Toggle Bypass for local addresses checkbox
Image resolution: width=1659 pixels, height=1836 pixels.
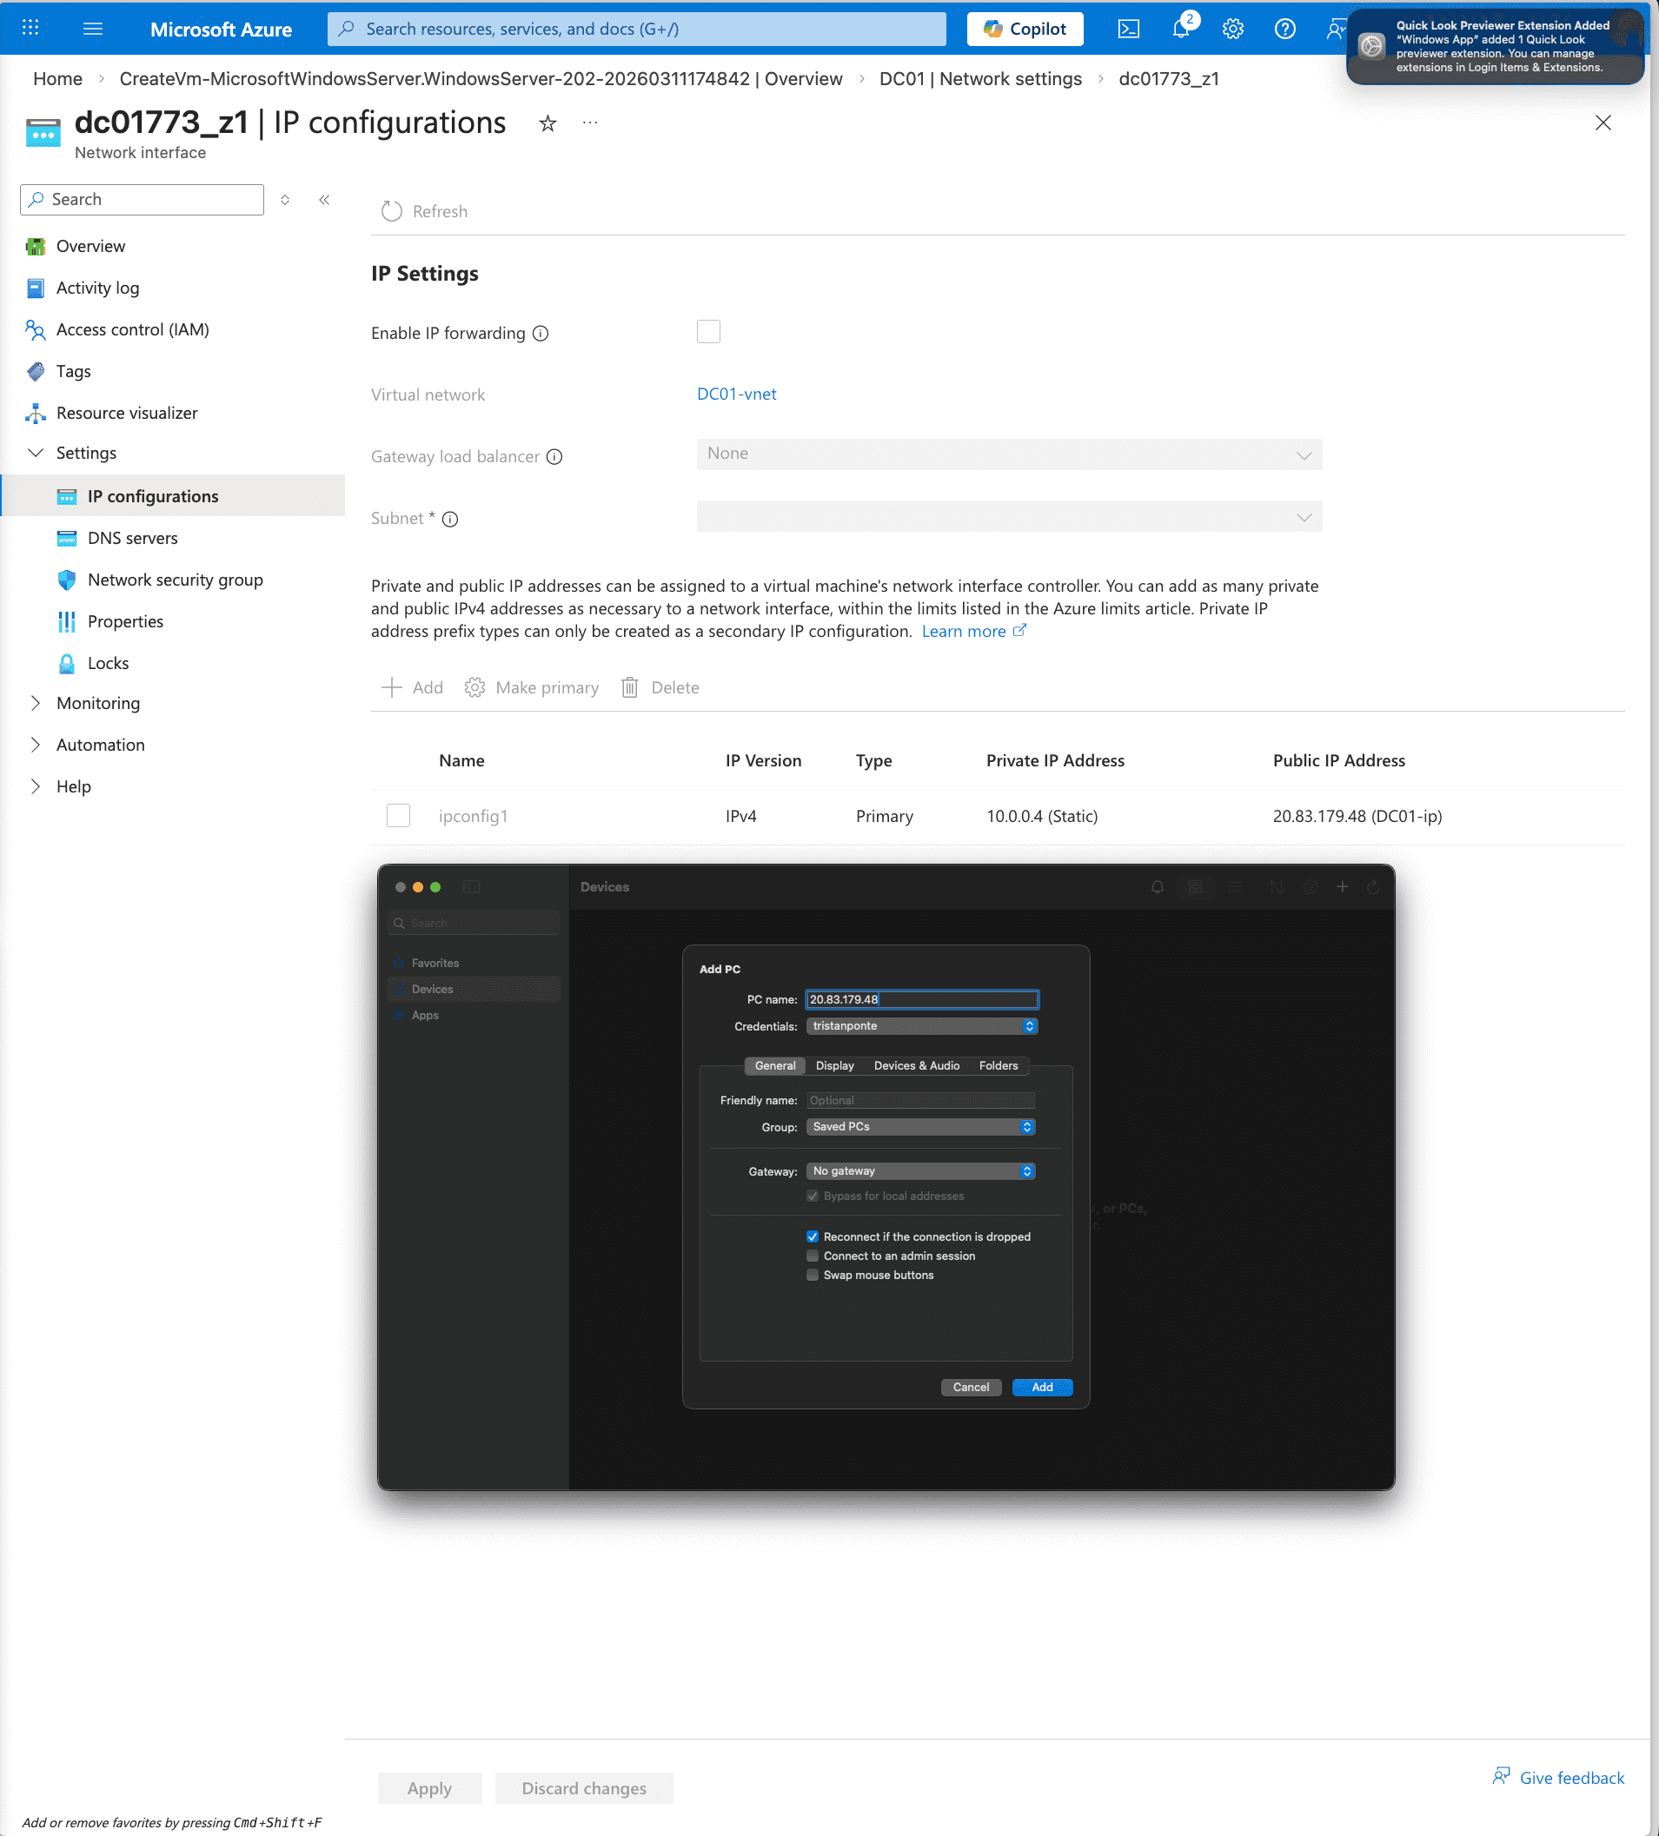click(x=812, y=1196)
